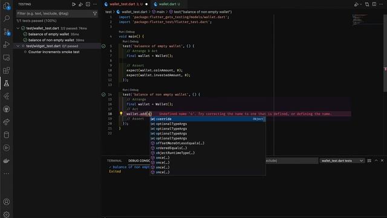This screenshot has width=387, height=218.
Task: Select the test/widget_test.dart tree row
Action: pos(57,46)
